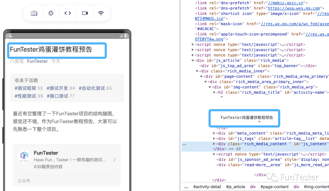Collapse the rich_media_area_primary_inner div node
The image size is (329, 191).
(x=206, y=82)
